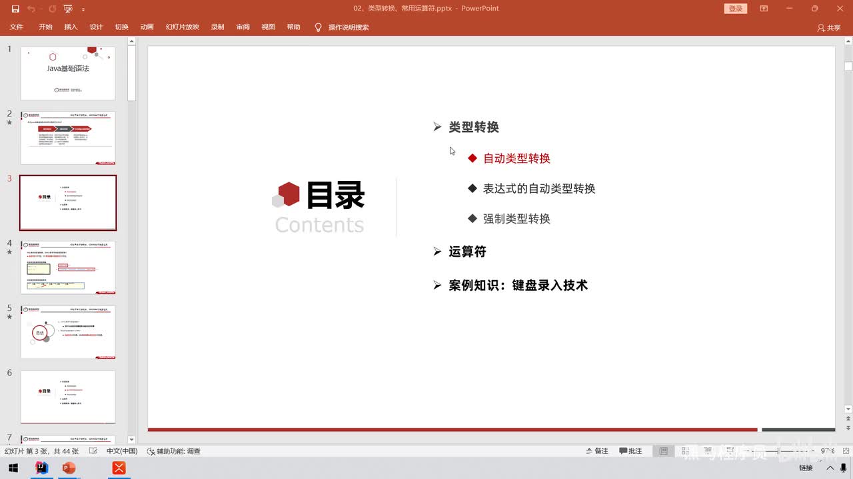The height and width of the screenshot is (479, 853).
Task: Go to previous slide using double-up arrow
Action: coord(848,420)
